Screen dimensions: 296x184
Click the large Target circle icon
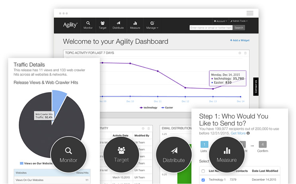121,154
